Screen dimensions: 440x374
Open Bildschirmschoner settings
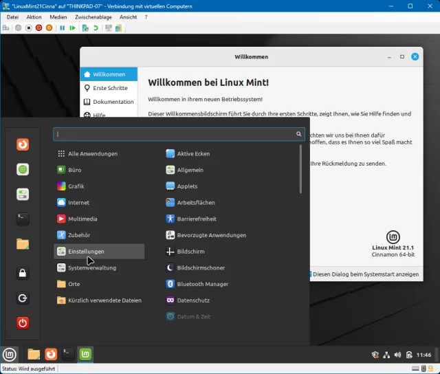(x=195, y=267)
